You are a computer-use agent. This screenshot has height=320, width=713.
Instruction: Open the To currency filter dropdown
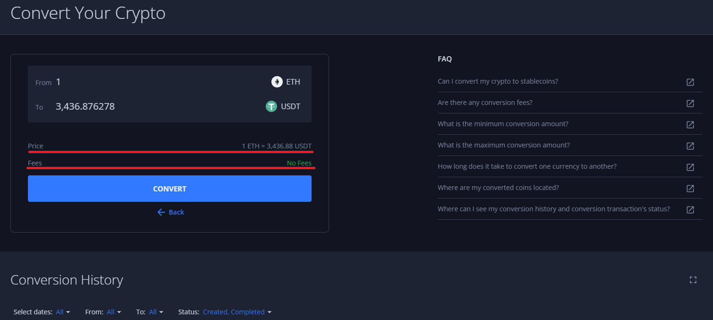point(156,312)
